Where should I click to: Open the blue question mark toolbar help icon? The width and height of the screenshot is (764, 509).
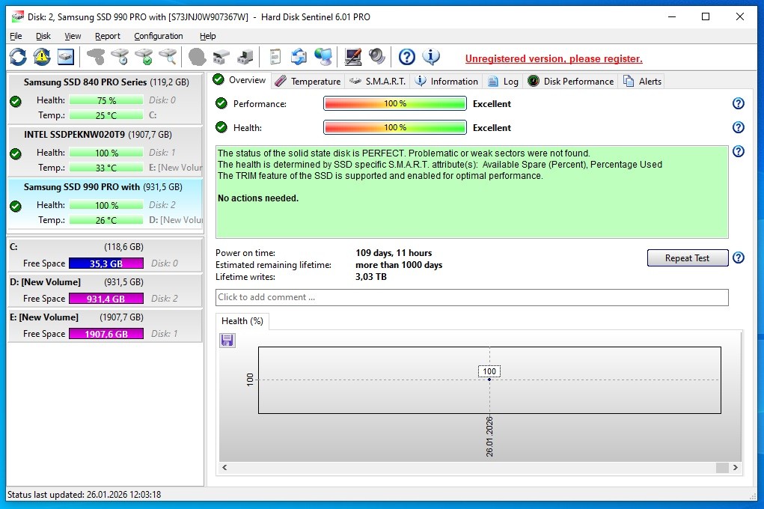(406, 57)
